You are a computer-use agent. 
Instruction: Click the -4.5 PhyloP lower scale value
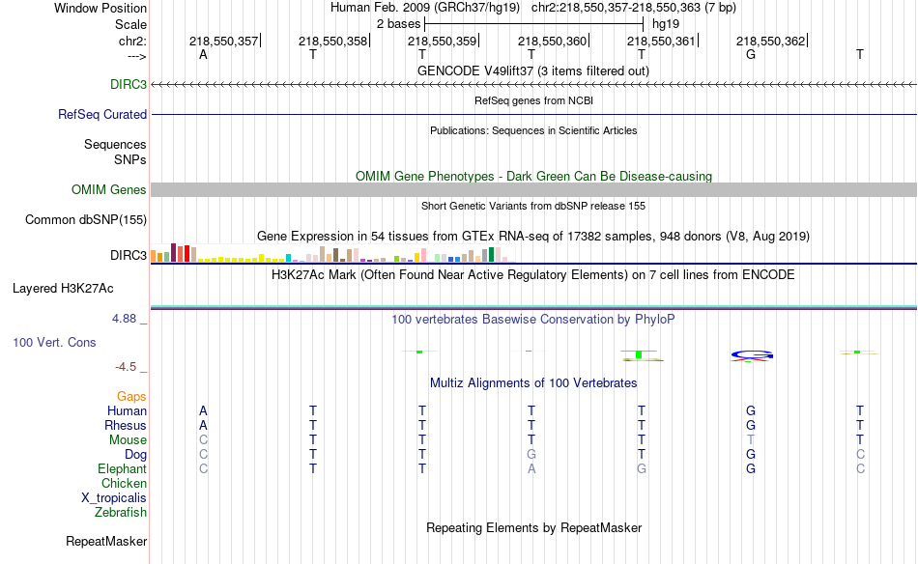point(126,367)
